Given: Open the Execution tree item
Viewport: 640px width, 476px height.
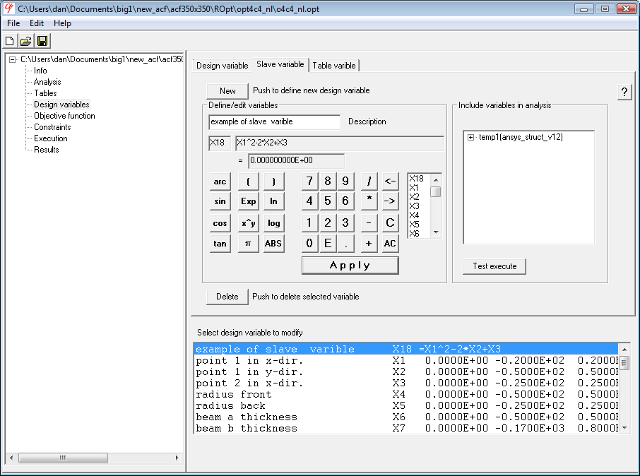Looking at the screenshot, I should click(x=51, y=138).
